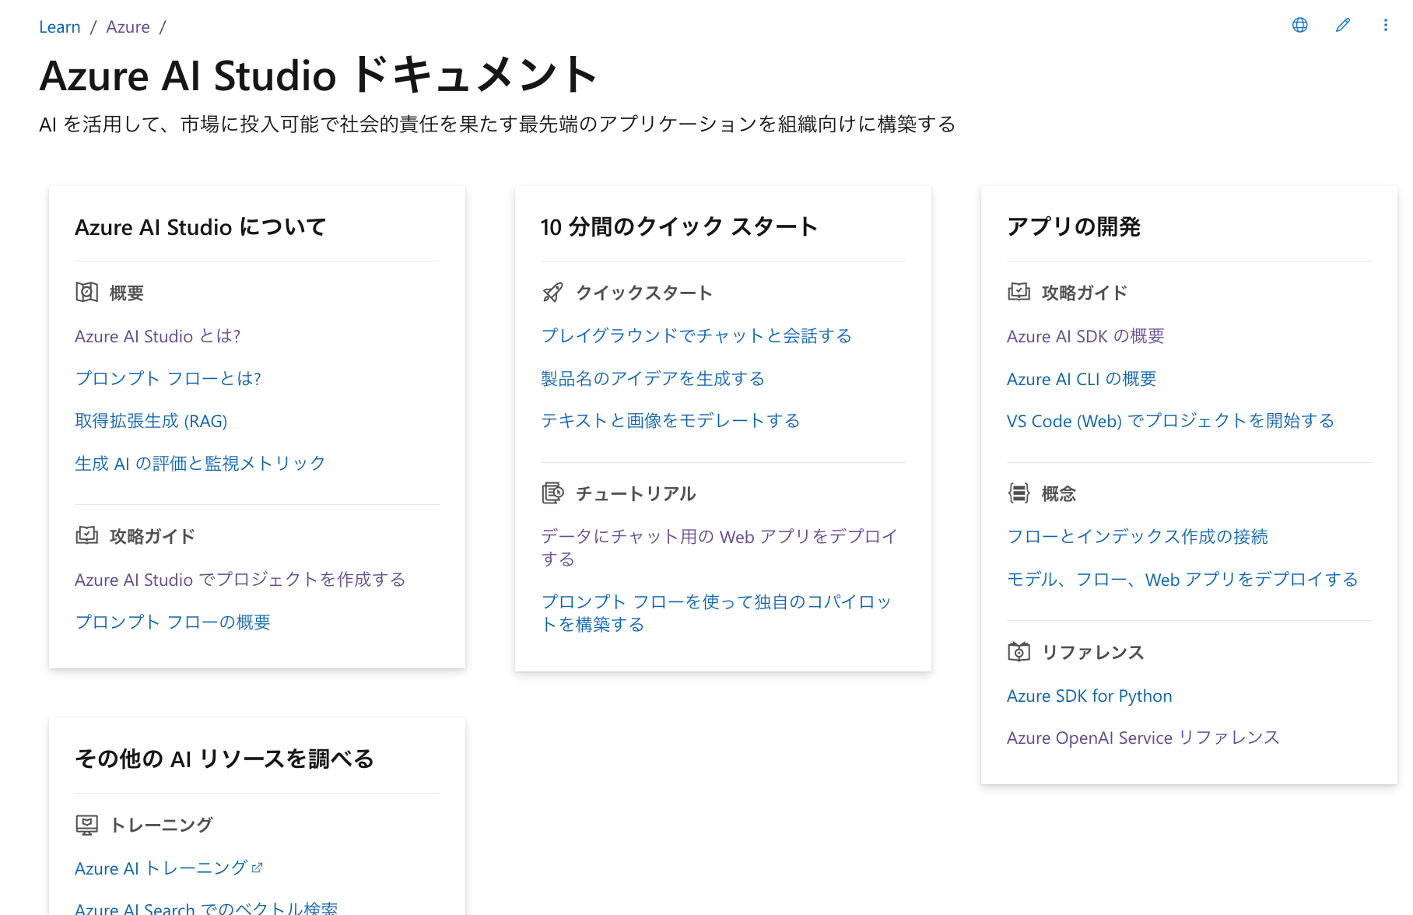Open フローとインデックス作成の接続 link
This screenshot has width=1413, height=915.
(x=1138, y=537)
